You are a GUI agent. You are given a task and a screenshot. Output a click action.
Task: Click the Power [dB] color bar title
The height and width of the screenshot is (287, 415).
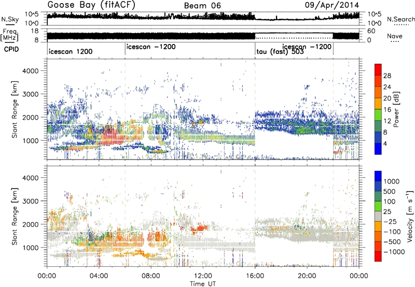click(x=396, y=109)
